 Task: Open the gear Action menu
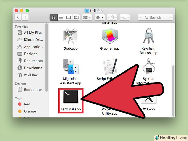point(99,17)
